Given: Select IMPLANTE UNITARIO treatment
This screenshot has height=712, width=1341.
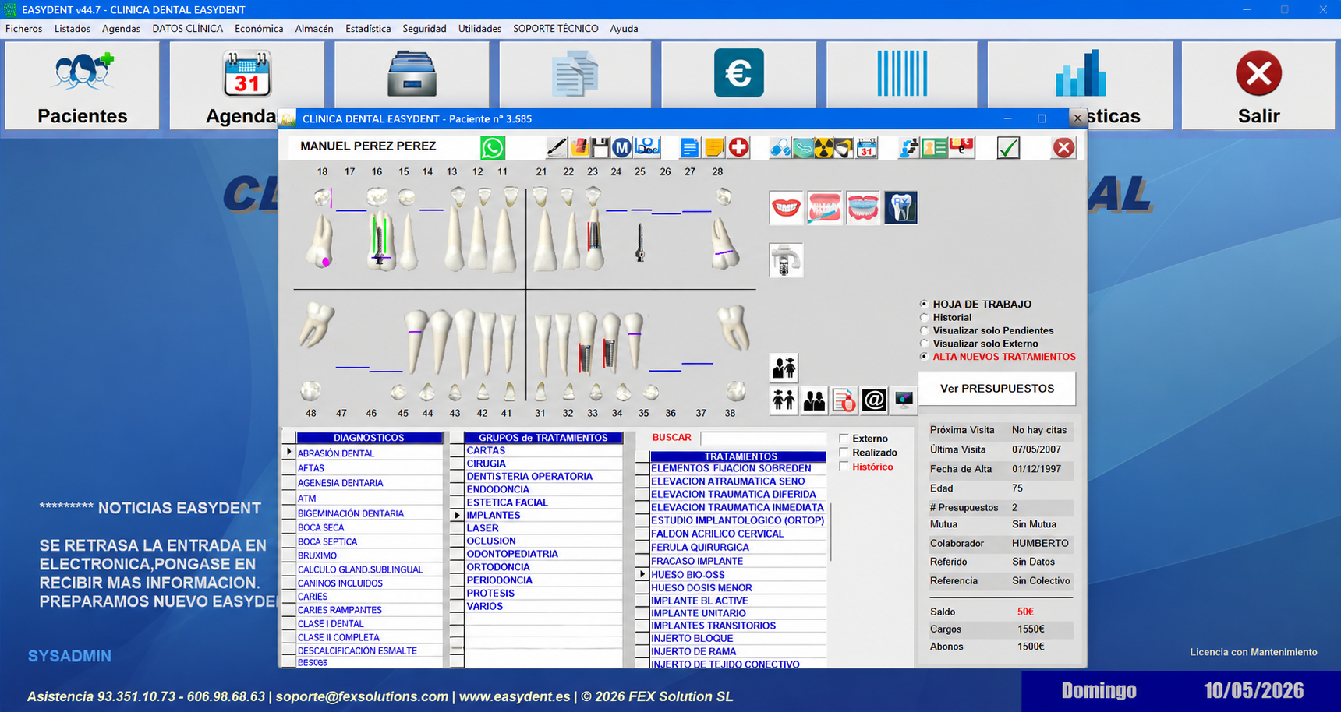Looking at the screenshot, I should coord(738,613).
